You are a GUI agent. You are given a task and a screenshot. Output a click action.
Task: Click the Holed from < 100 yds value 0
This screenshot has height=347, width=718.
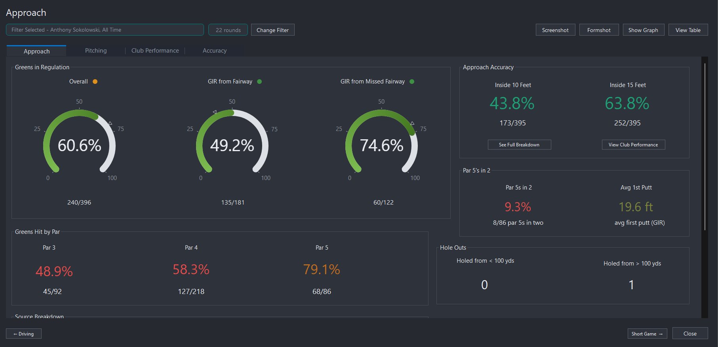click(x=484, y=285)
